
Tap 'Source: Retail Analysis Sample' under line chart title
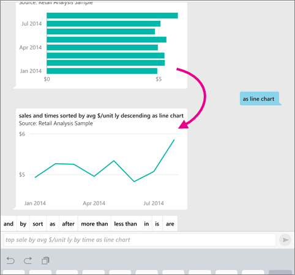(x=56, y=123)
